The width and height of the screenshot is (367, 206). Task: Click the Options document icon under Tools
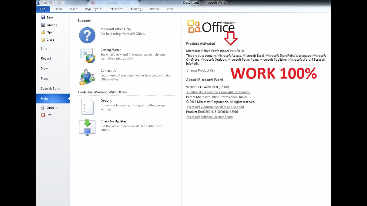[x=87, y=106]
